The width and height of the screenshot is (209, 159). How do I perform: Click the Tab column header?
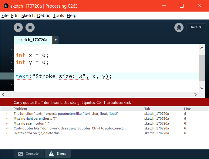147,109
